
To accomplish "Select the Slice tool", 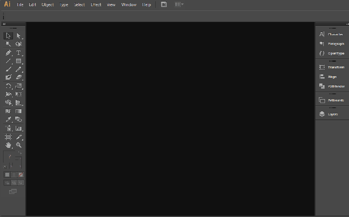I will pyautogui.click(x=18, y=137).
